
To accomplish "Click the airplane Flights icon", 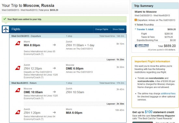I will [6, 29].
